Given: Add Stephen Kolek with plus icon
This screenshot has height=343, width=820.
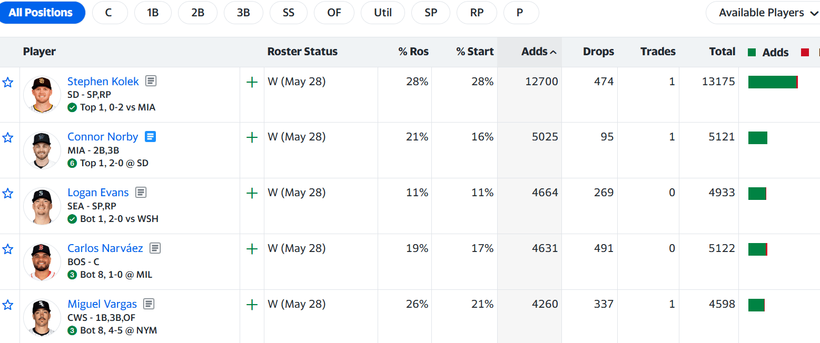Looking at the screenshot, I should (252, 82).
